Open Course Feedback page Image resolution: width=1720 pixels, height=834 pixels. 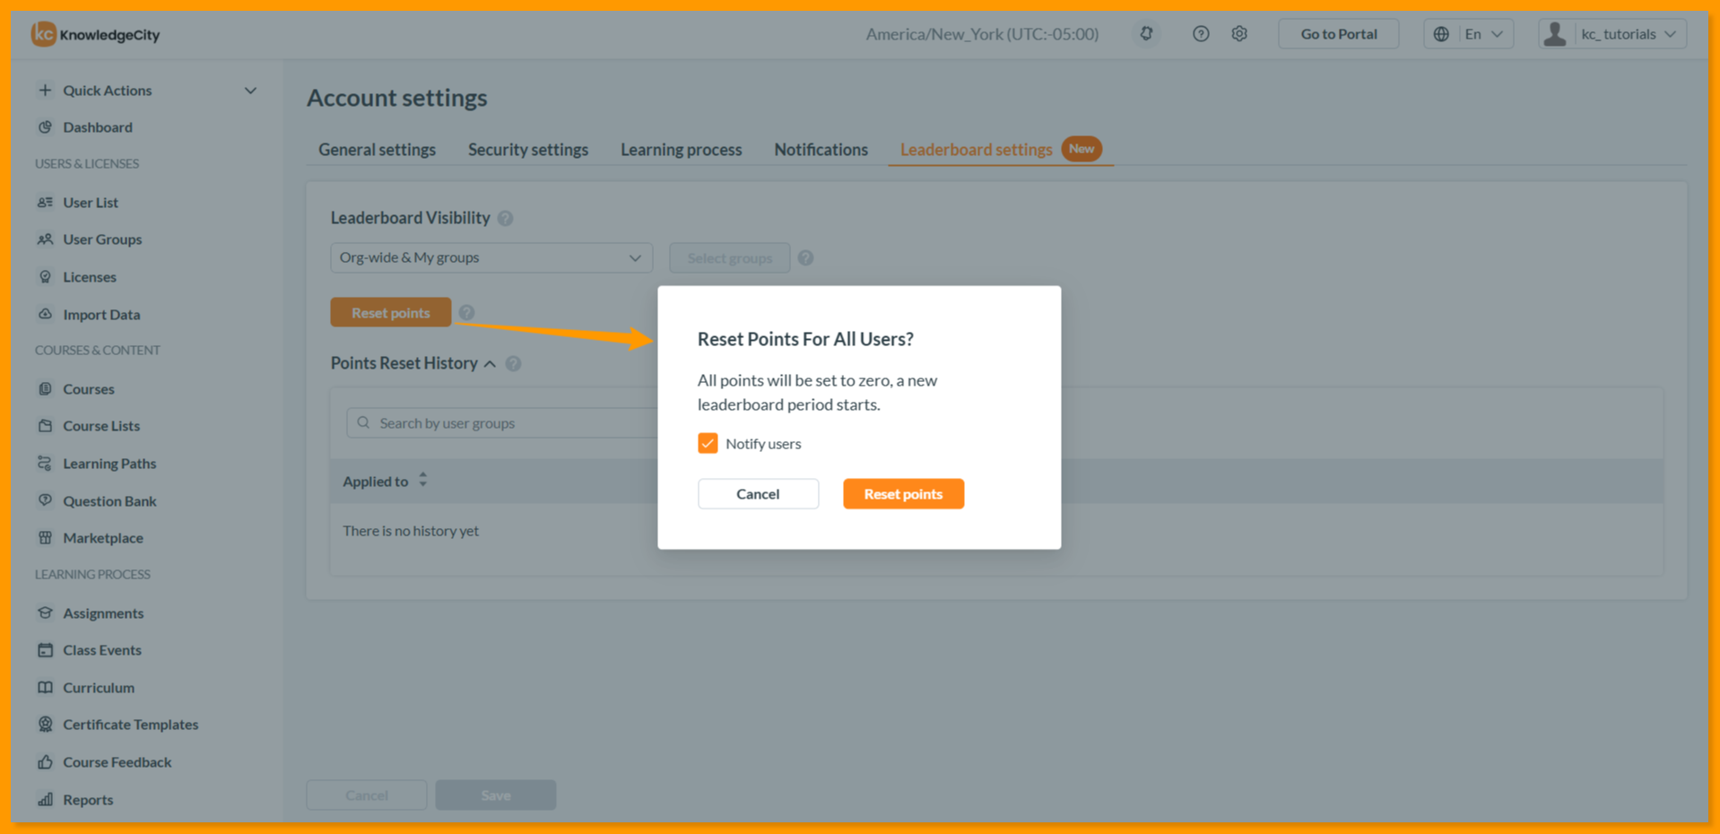[117, 762]
